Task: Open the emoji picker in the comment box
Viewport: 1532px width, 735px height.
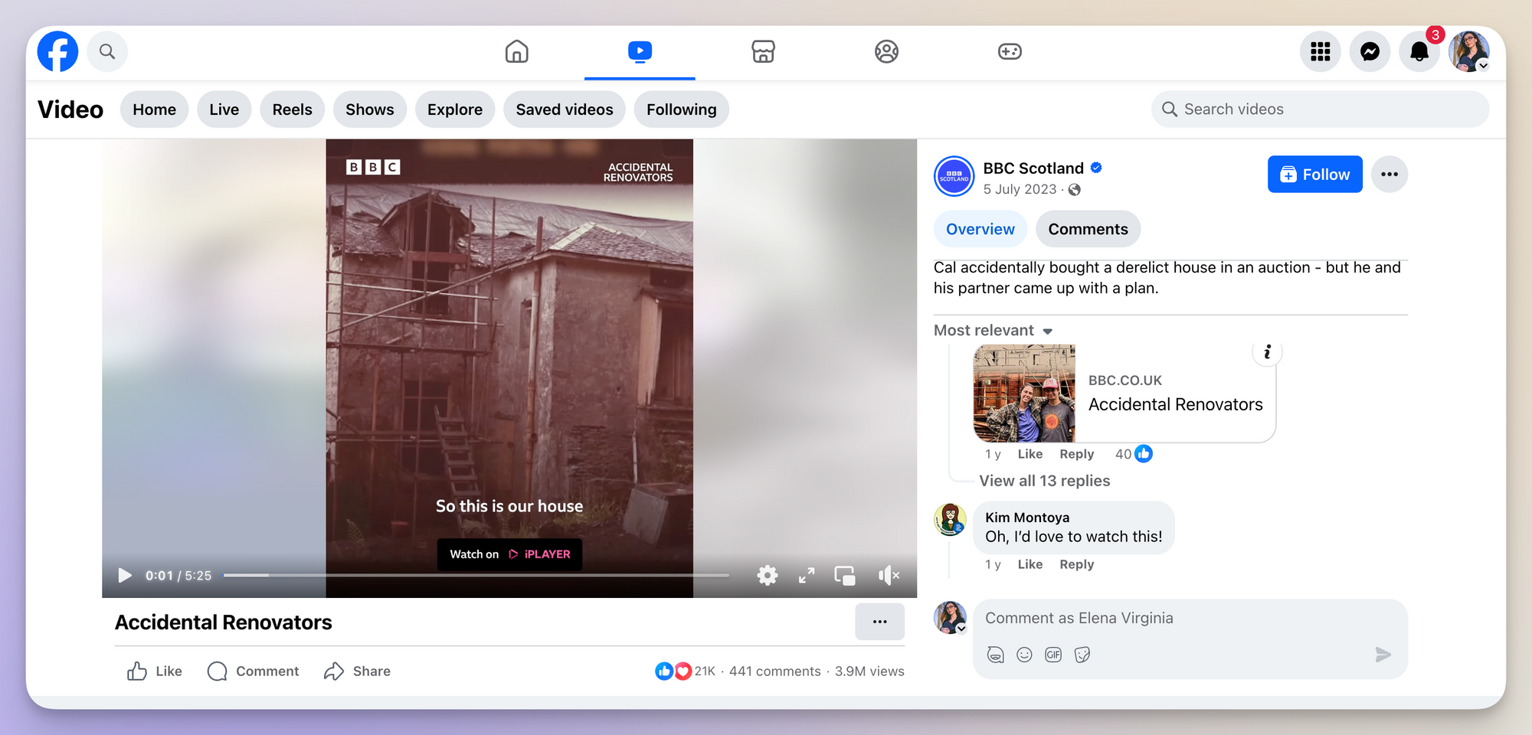Action: (x=1024, y=655)
